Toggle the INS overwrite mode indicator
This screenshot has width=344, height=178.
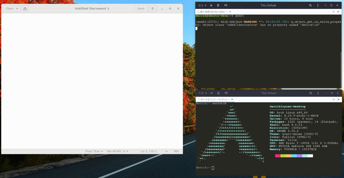pyautogui.click(x=176, y=151)
